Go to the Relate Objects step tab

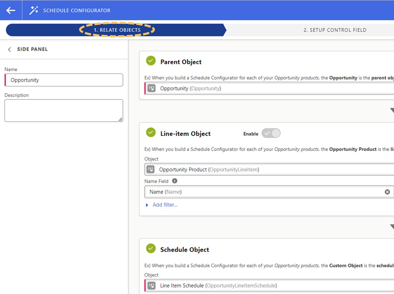117,30
